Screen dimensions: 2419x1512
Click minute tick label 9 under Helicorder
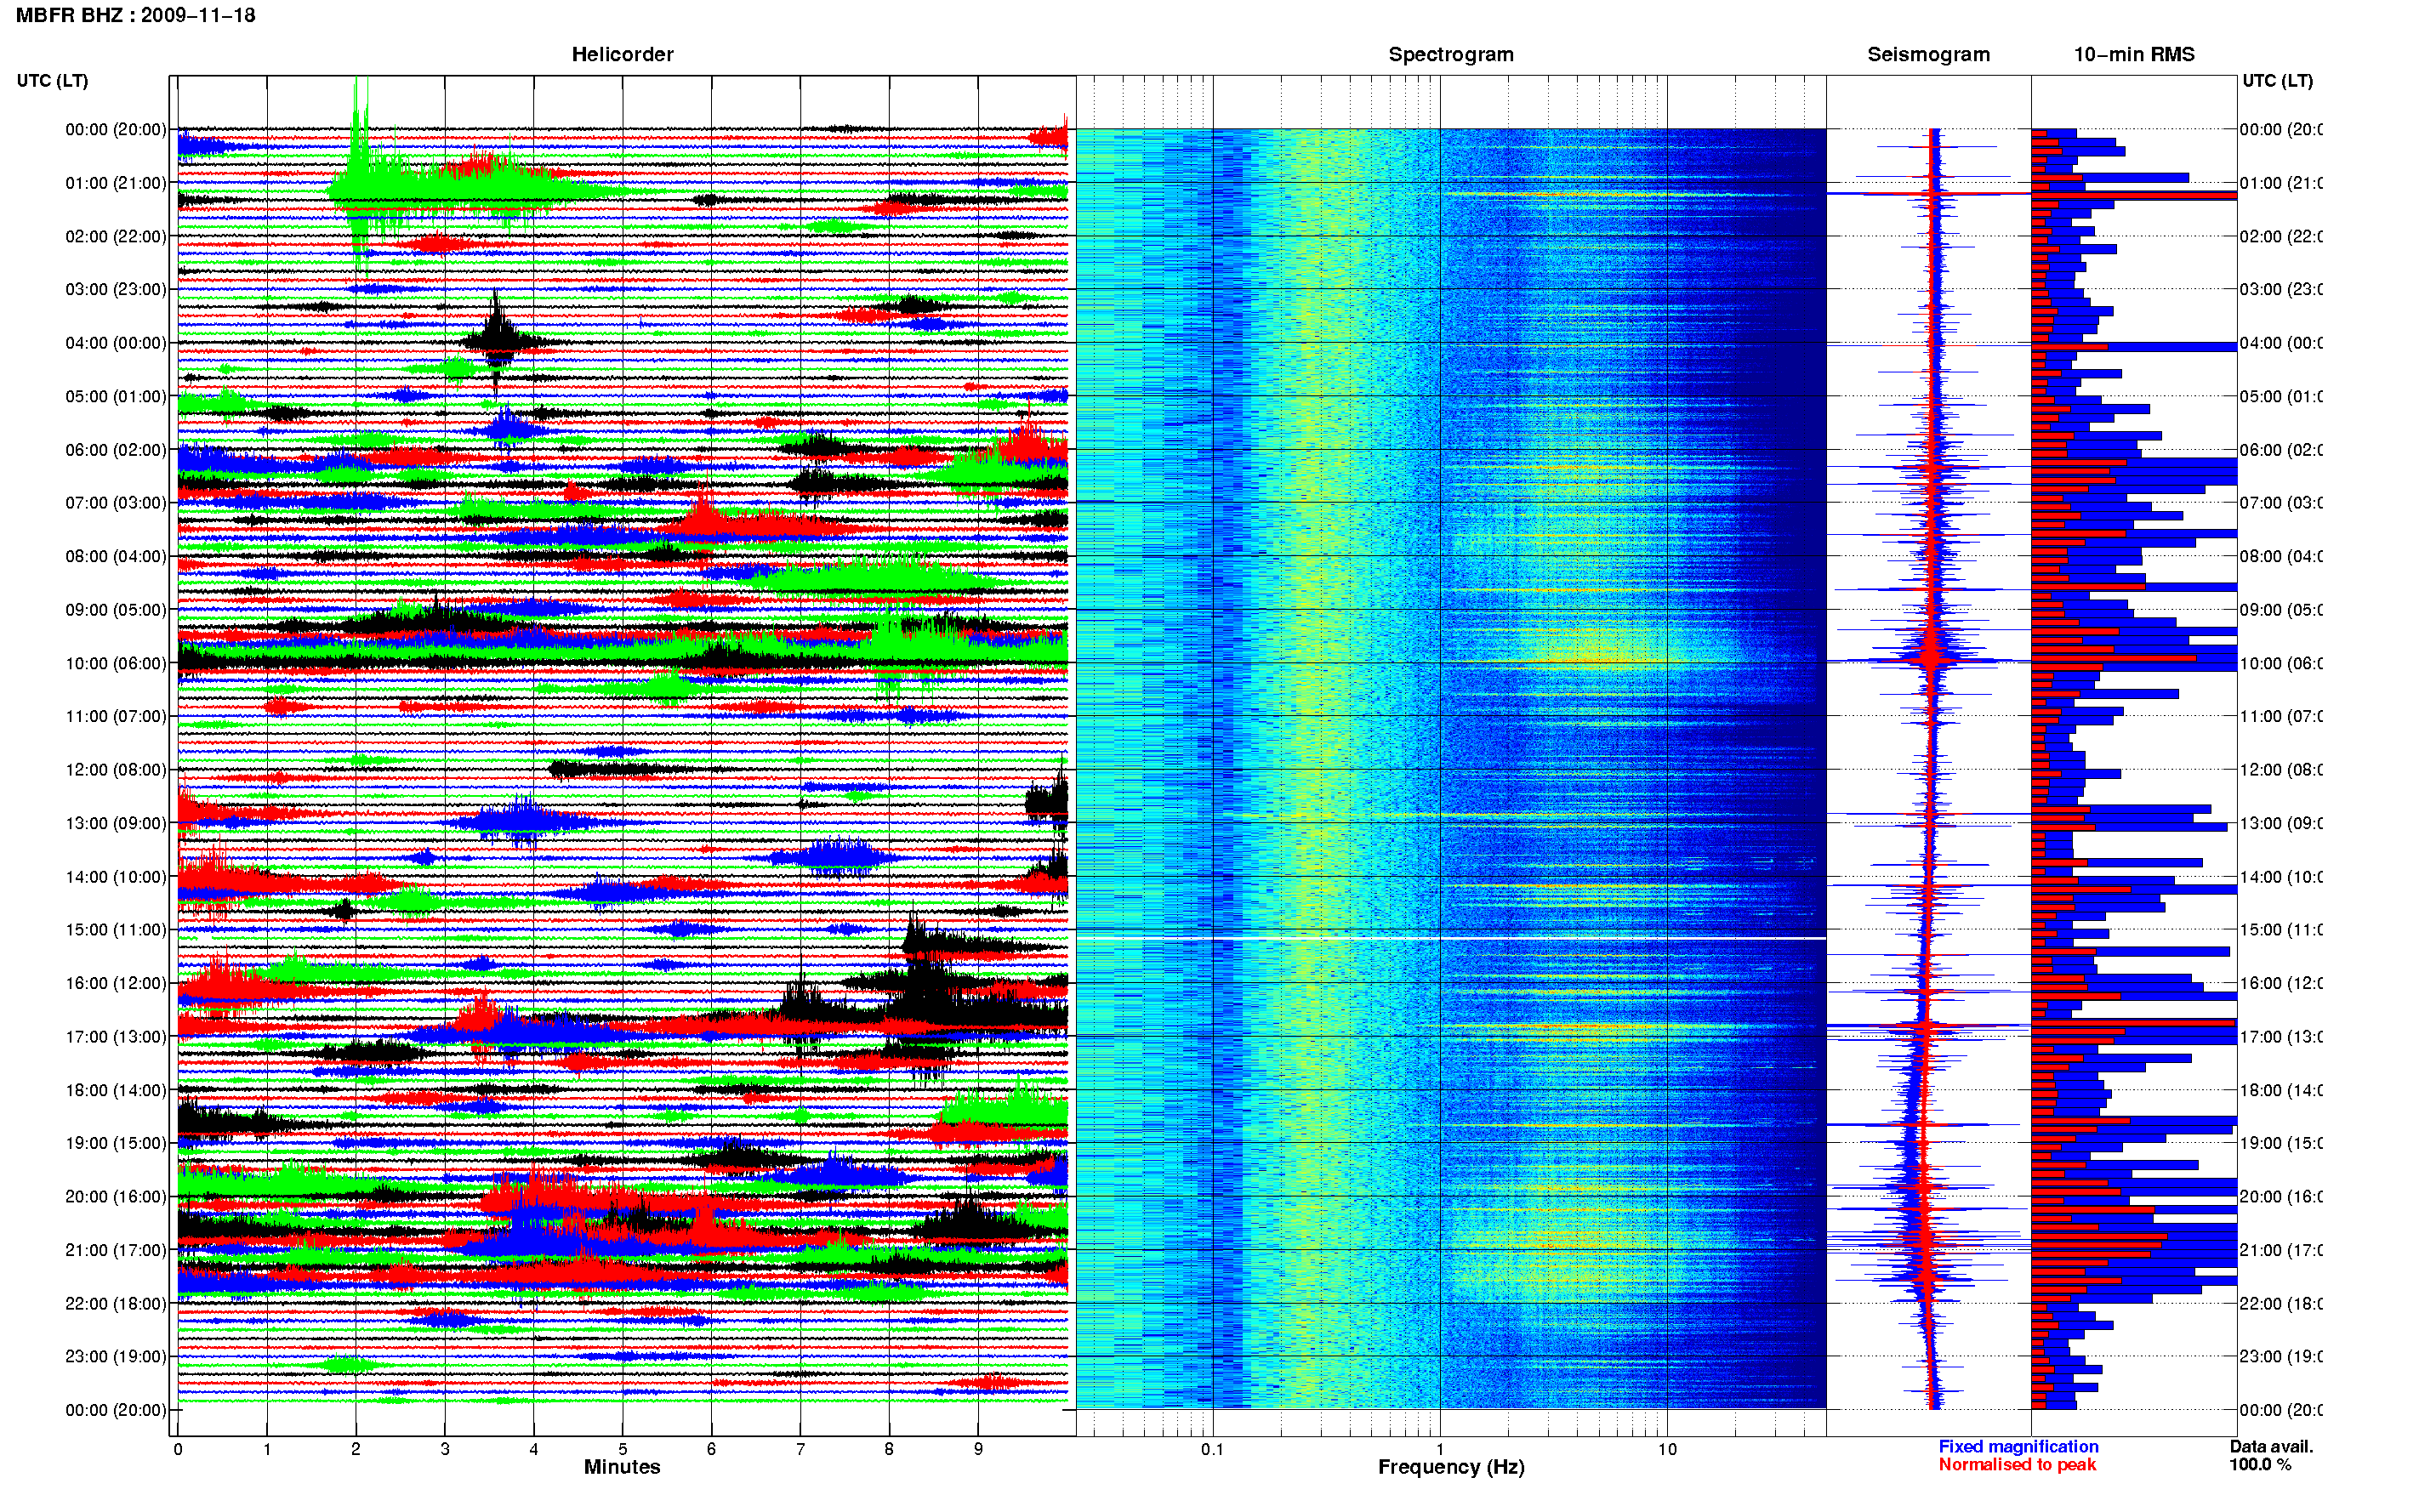click(x=978, y=1449)
